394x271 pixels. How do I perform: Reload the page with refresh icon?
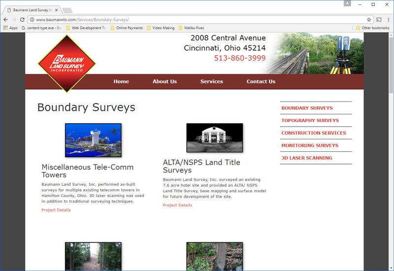click(22, 20)
